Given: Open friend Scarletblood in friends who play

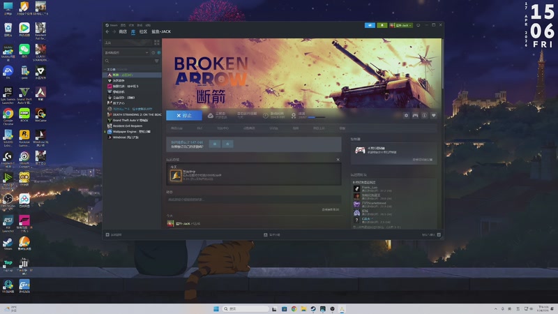Looking at the screenshot, I should point(374,203).
